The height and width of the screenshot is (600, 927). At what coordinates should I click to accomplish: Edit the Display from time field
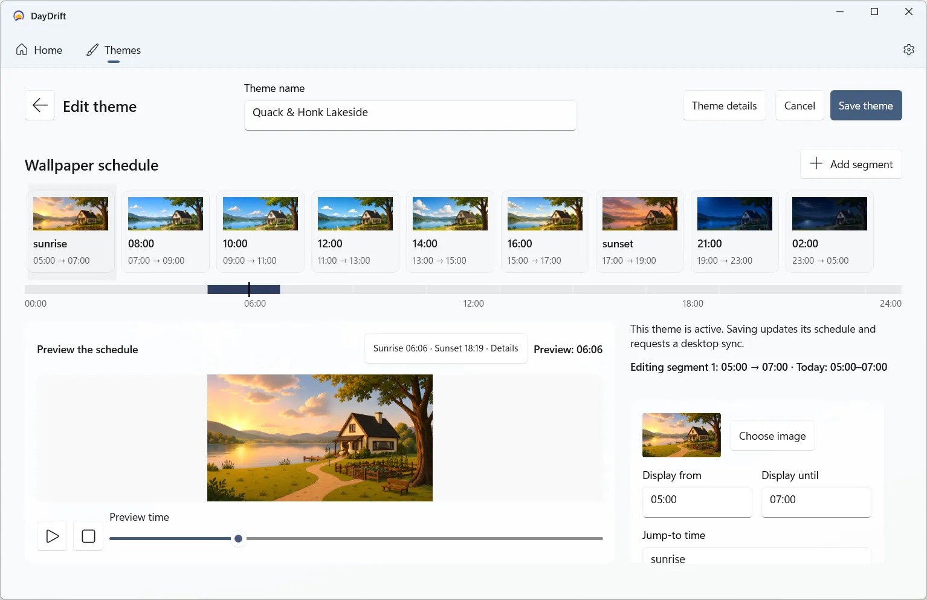(697, 502)
